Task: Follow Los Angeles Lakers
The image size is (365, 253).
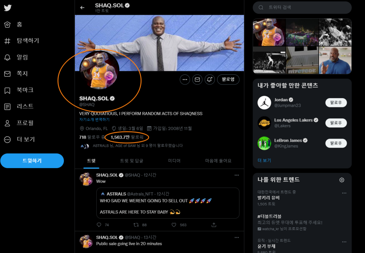Action: click(336, 123)
